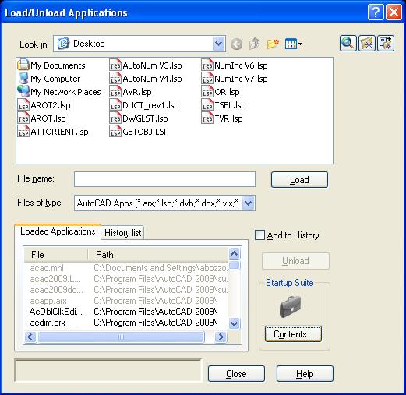This screenshot has height=395, width=406.
Task: Select the TSEL.lsp file
Action: coord(224,105)
